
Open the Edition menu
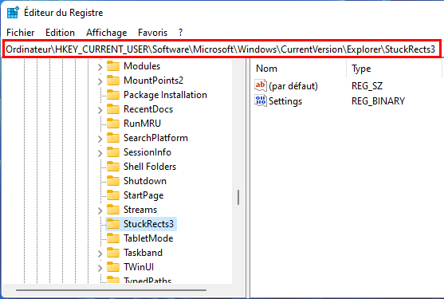pos(60,33)
